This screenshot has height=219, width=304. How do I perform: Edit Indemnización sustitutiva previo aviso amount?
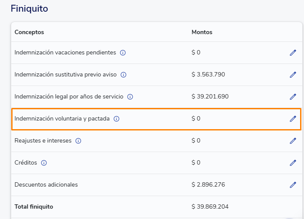click(x=293, y=75)
